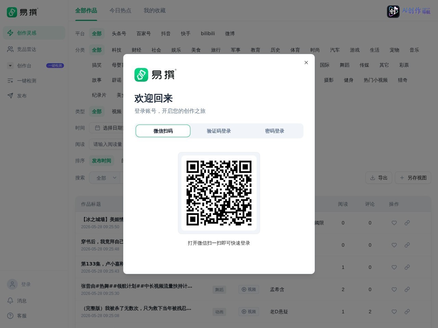Image resolution: width=438 pixels, height=328 pixels.
Task: Filter platform by 头条号
Action: pyautogui.click(x=119, y=33)
